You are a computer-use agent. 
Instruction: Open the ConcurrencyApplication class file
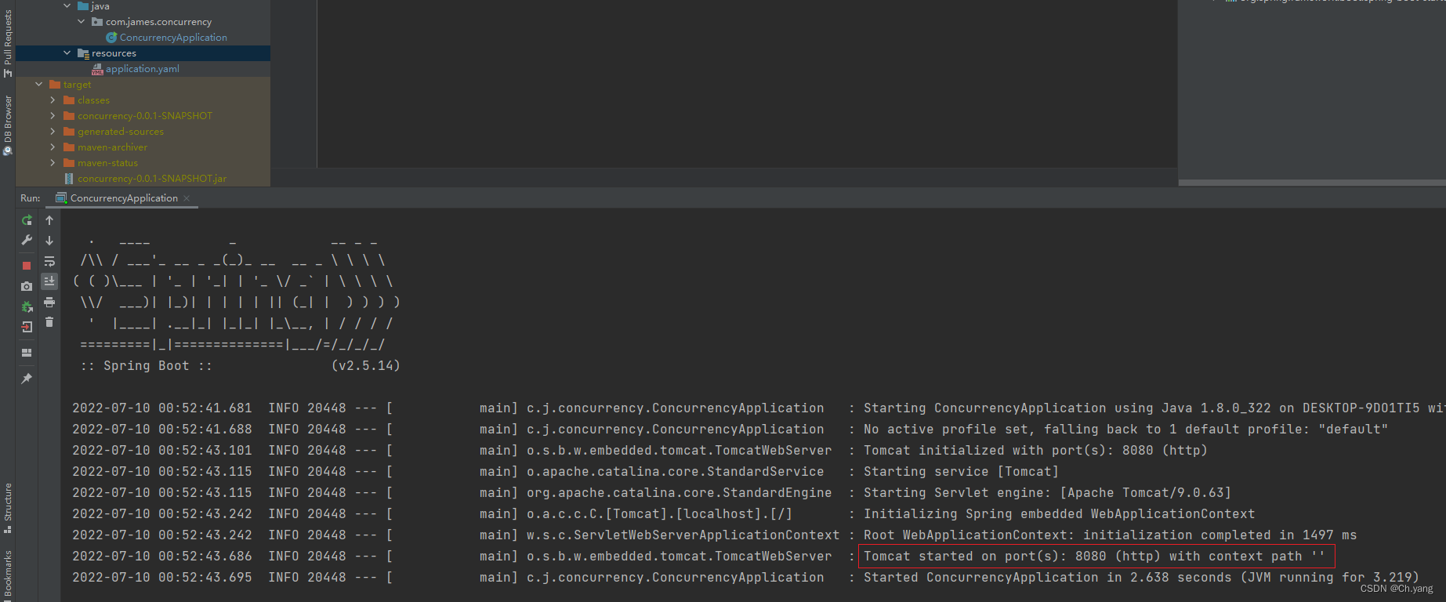coord(173,38)
